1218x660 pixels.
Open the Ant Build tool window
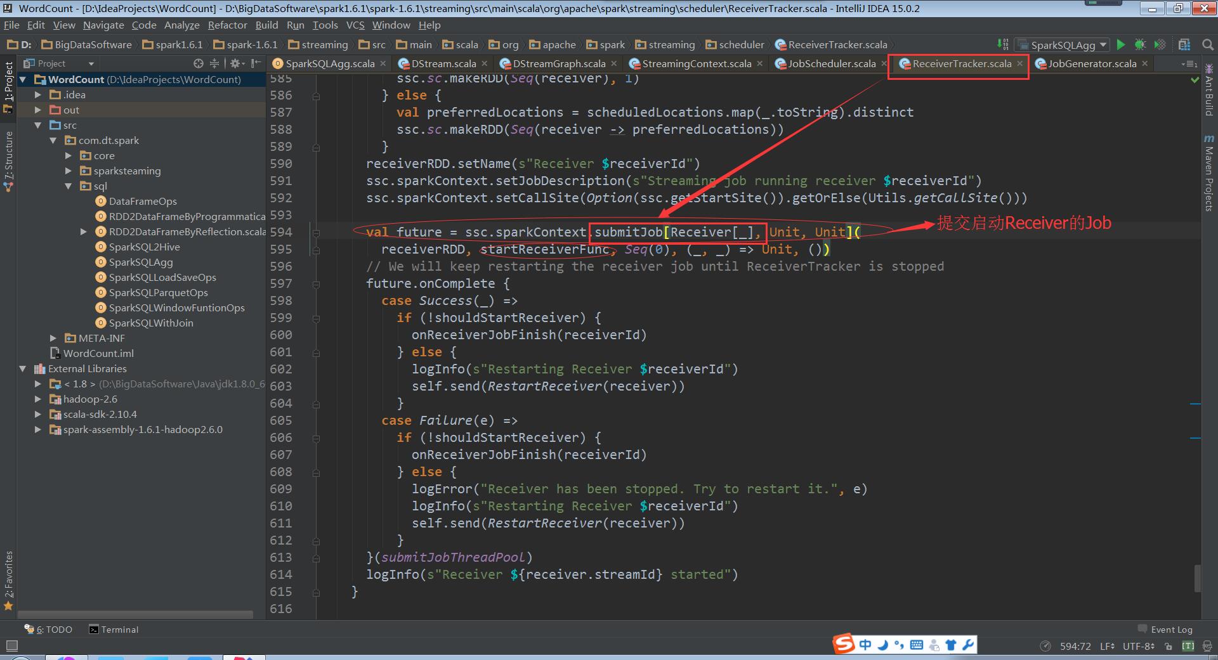pos(1209,90)
